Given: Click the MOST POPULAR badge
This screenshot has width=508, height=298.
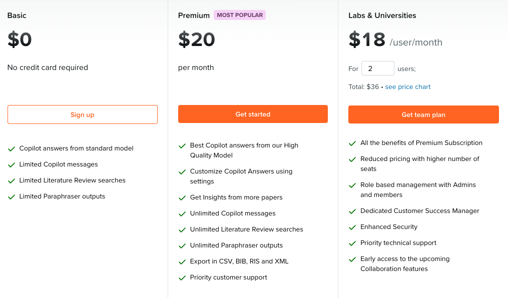Looking at the screenshot, I should point(240,15).
